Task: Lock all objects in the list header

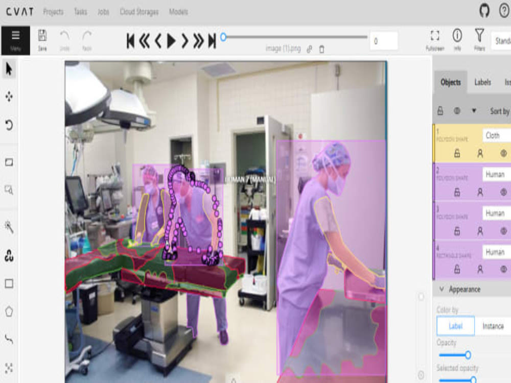Action: (x=440, y=111)
